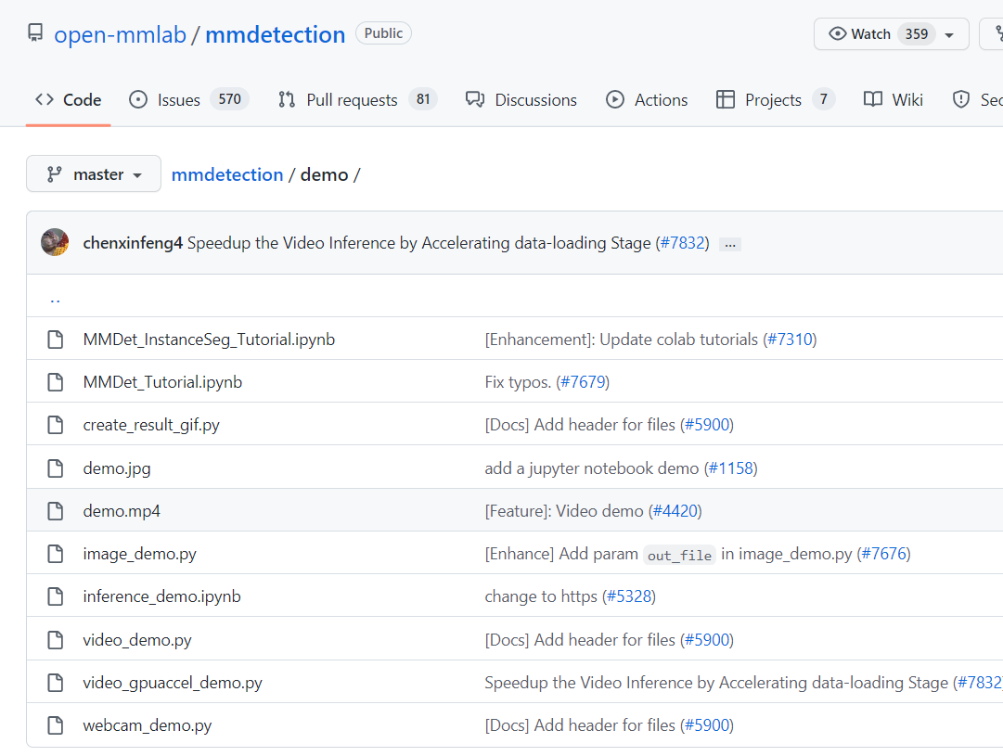Open demo.mp4 file
The height and width of the screenshot is (756, 1003).
(x=122, y=511)
